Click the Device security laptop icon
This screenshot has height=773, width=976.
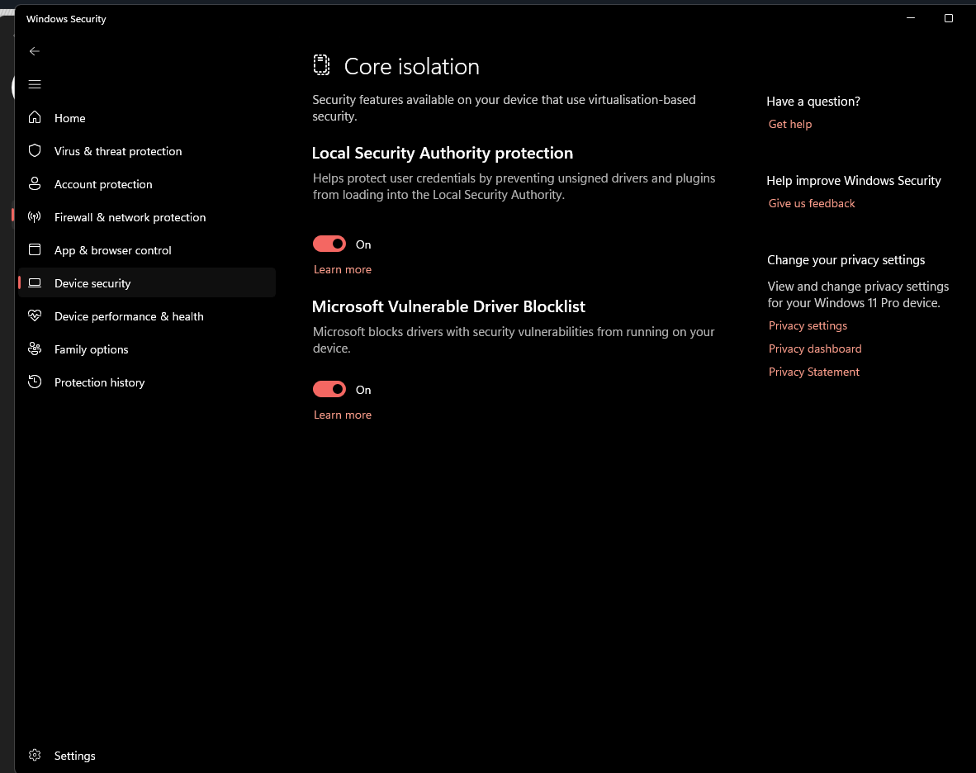(x=35, y=282)
